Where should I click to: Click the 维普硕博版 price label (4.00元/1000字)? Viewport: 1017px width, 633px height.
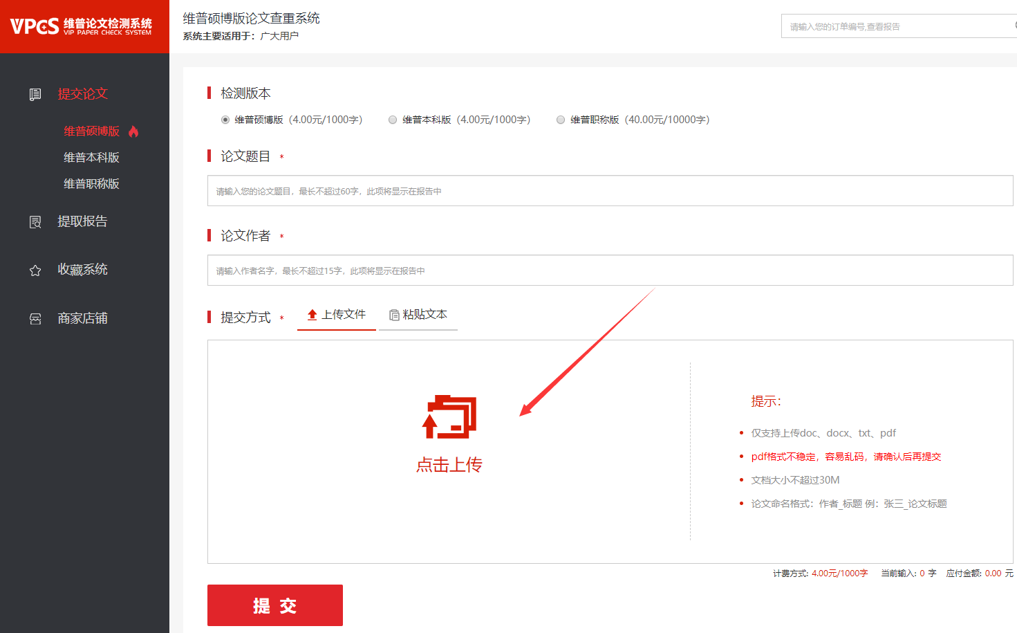[326, 120]
